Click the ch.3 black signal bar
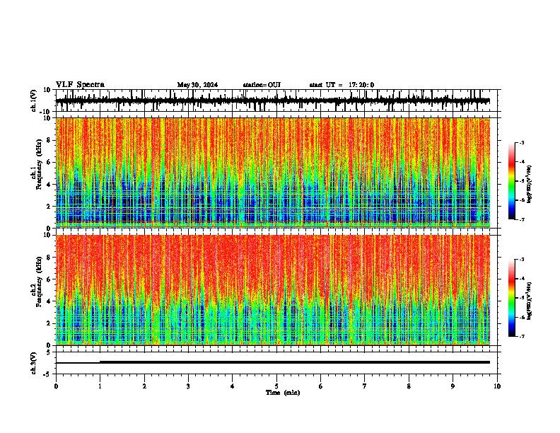The image size is (560, 433). tap(295, 362)
